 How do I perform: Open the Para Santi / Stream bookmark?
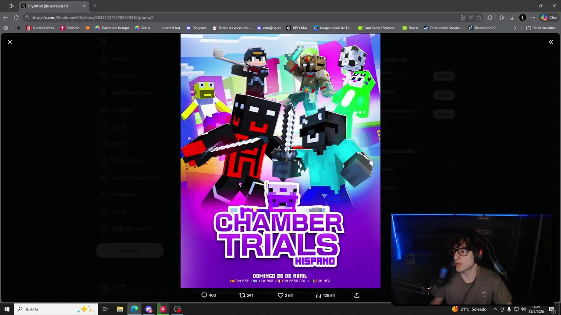377,28
